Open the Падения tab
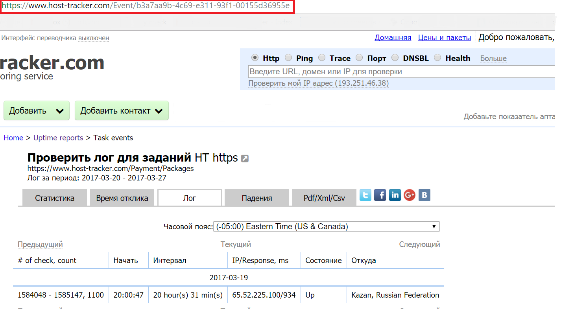The width and height of the screenshot is (561, 309). (x=257, y=198)
